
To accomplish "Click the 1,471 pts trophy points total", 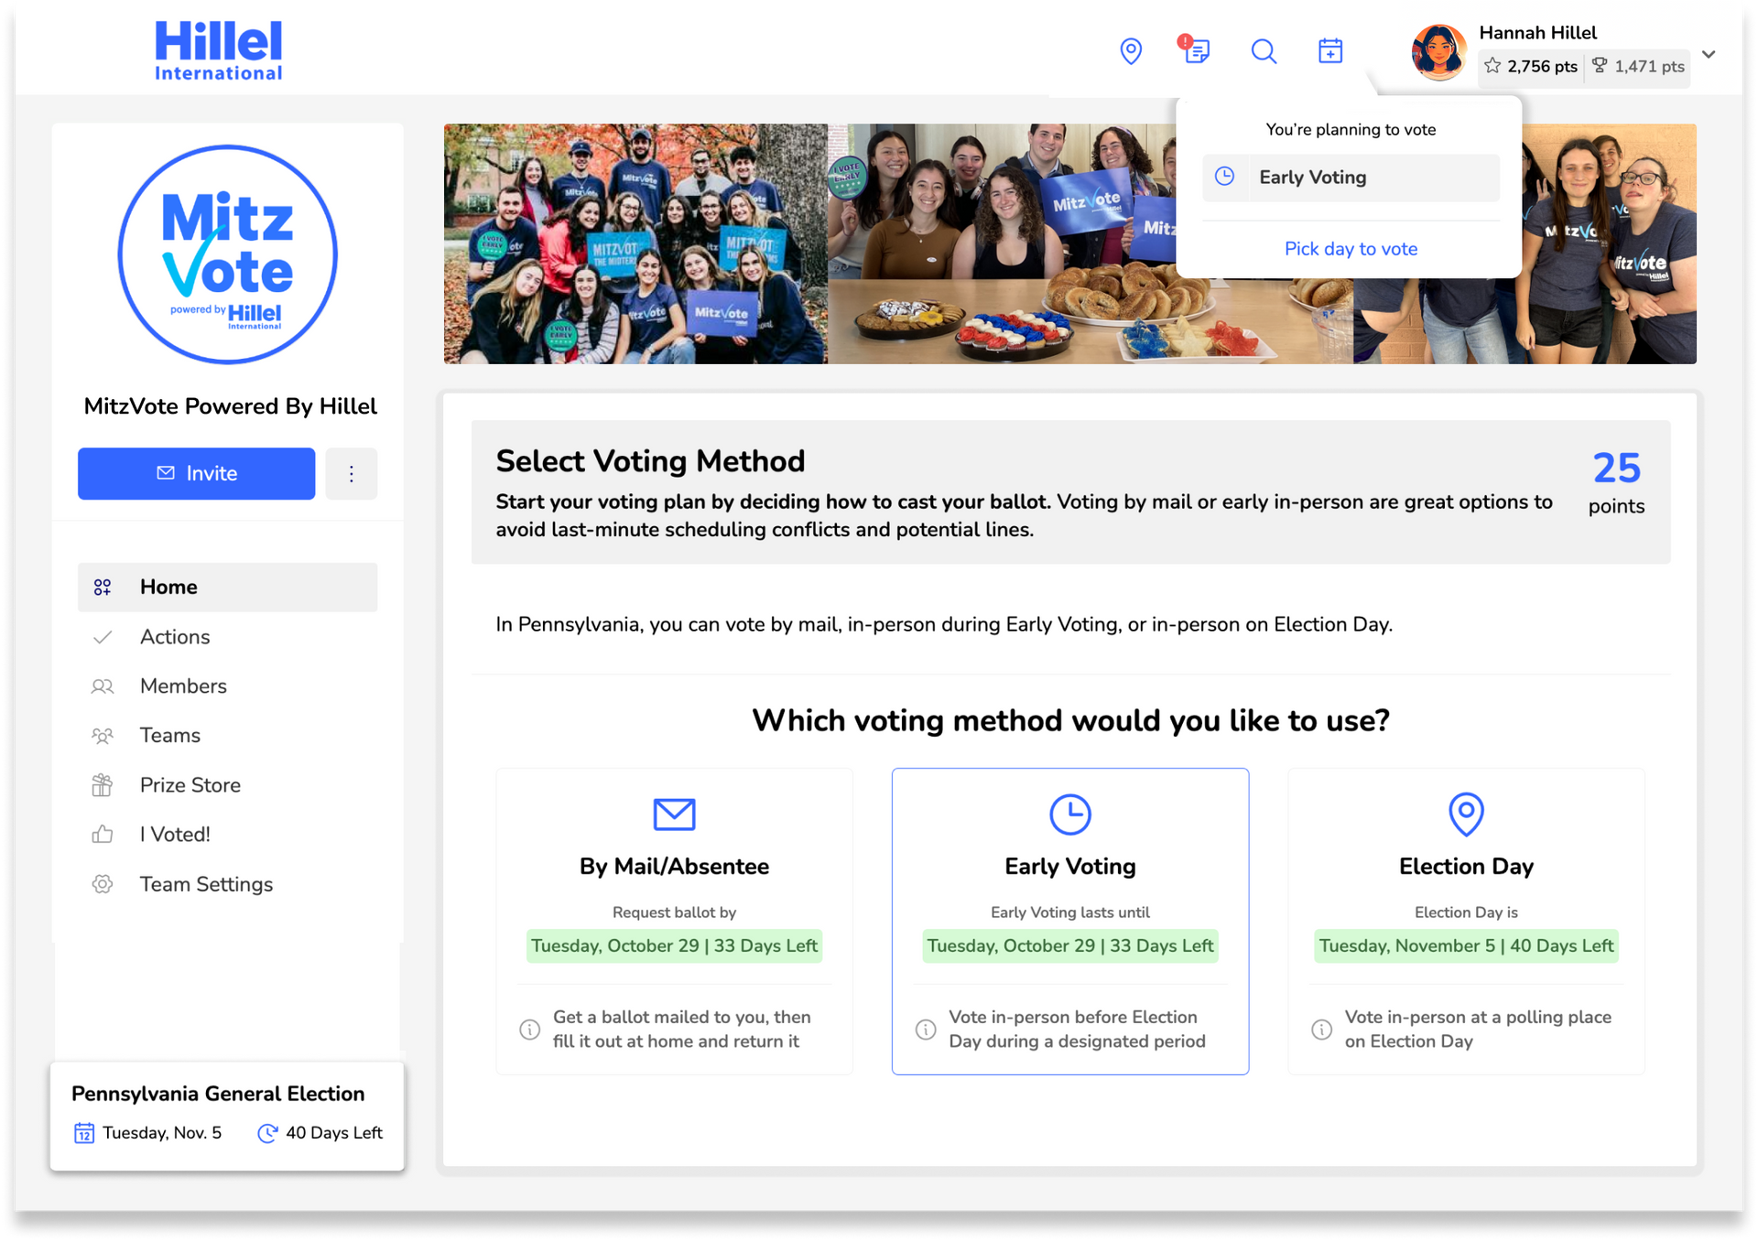I will [x=1649, y=66].
